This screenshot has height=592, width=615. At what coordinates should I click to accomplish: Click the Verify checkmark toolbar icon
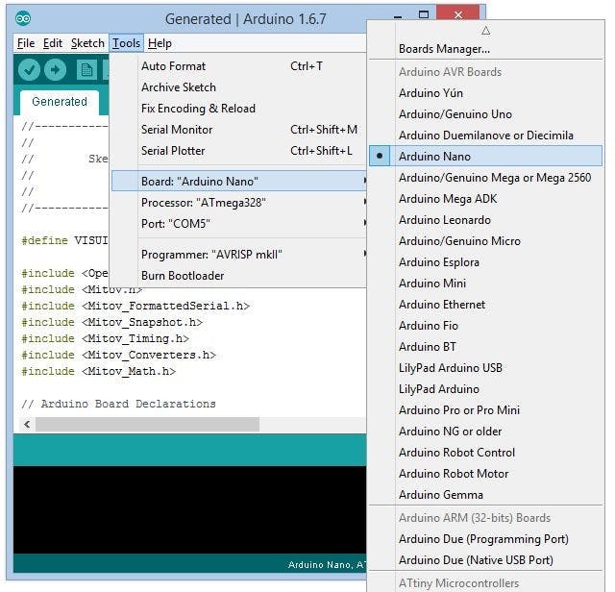coord(29,69)
